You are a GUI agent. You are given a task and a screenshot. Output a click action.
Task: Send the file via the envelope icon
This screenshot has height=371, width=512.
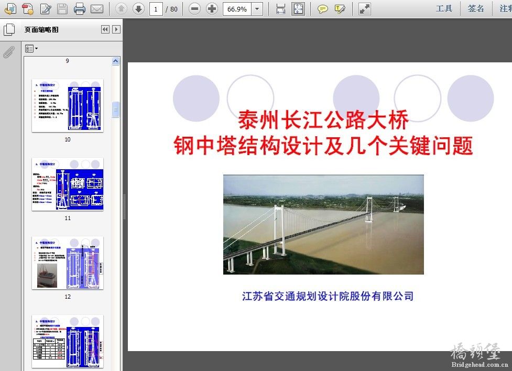click(x=97, y=9)
